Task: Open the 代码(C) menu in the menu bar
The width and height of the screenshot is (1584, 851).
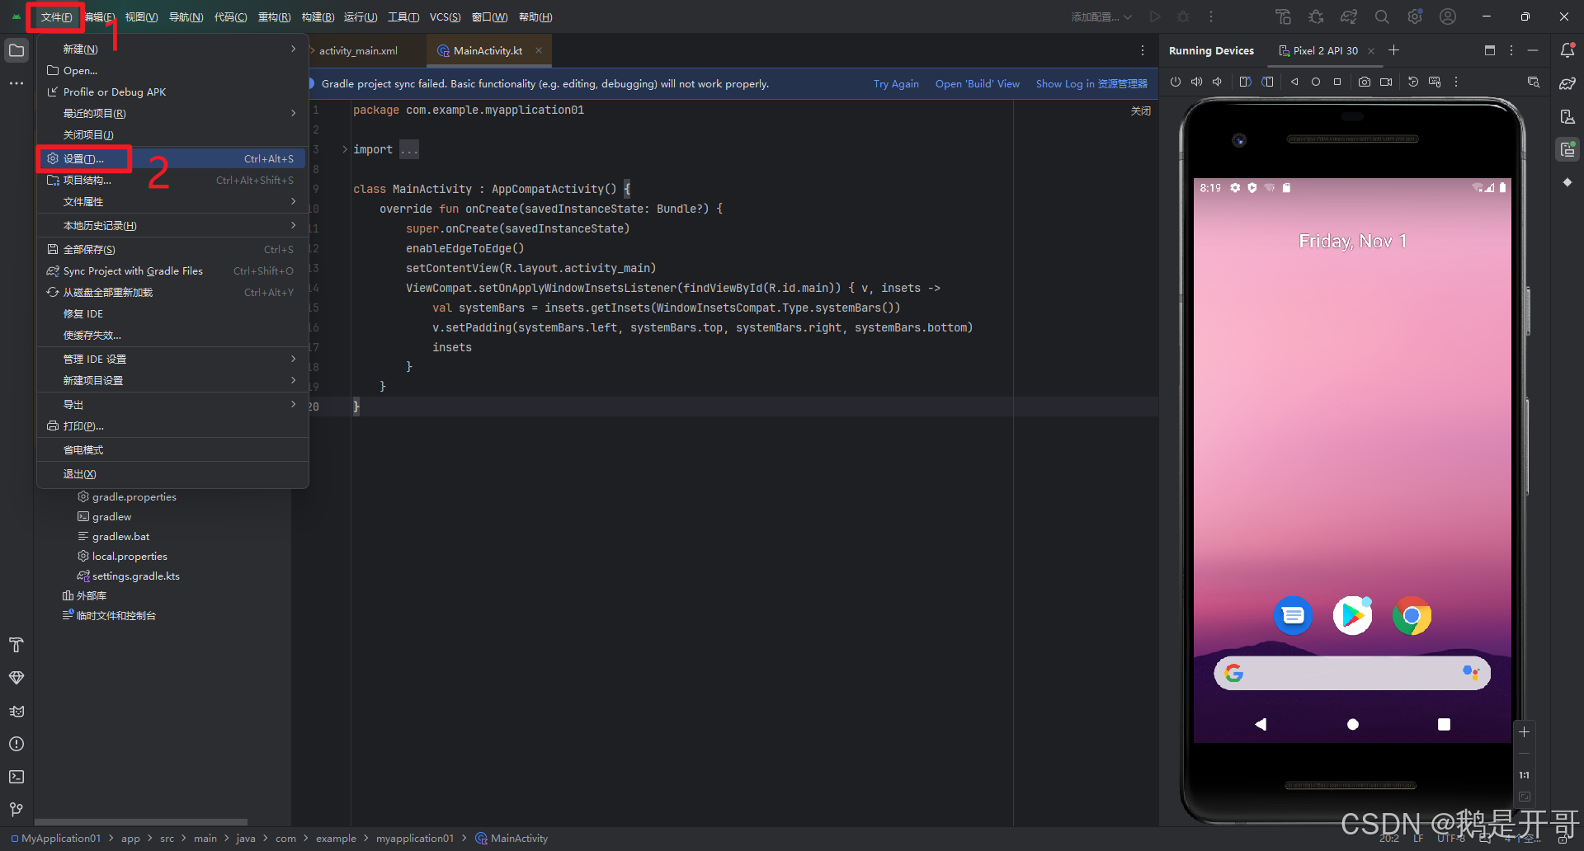Action: (x=230, y=16)
